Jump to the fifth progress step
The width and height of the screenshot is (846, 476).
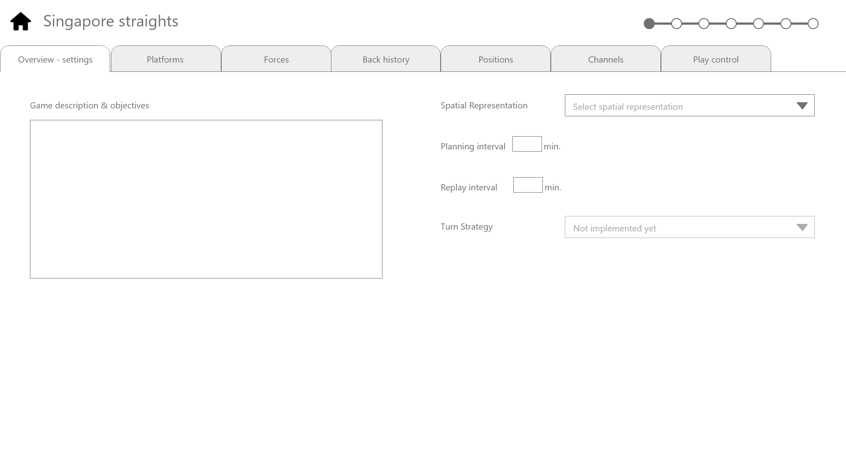pos(758,23)
